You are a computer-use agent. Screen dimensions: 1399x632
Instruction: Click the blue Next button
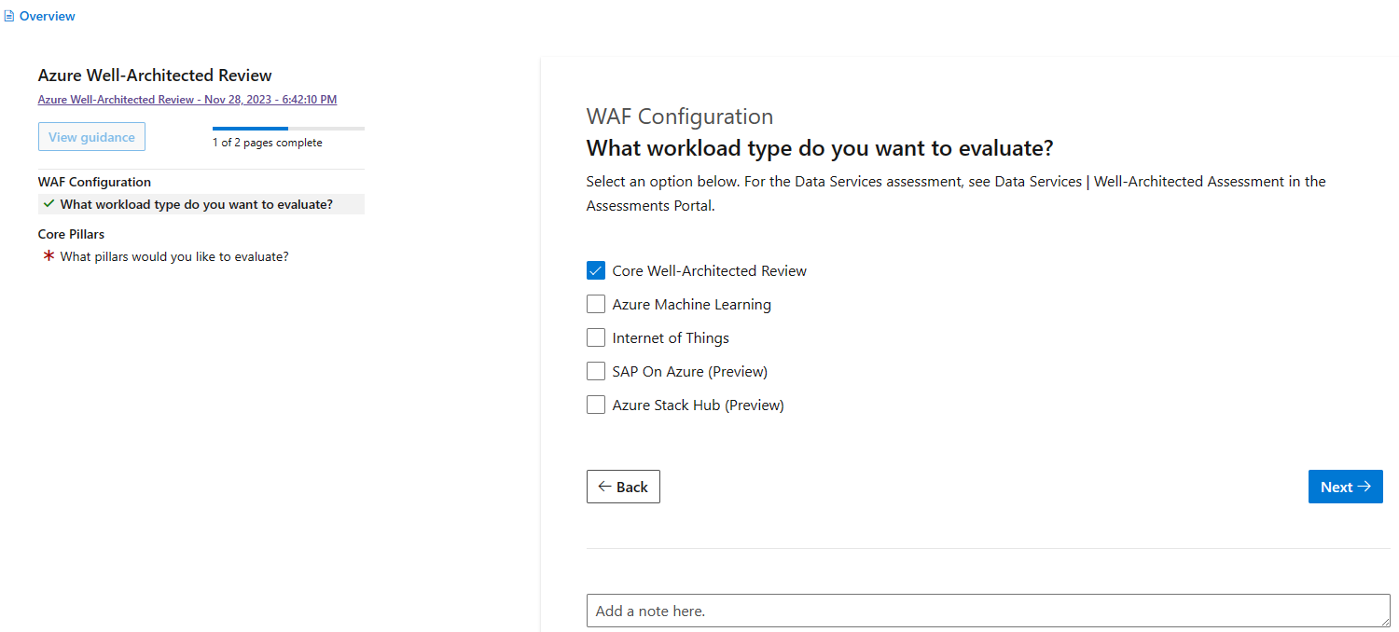point(1345,487)
